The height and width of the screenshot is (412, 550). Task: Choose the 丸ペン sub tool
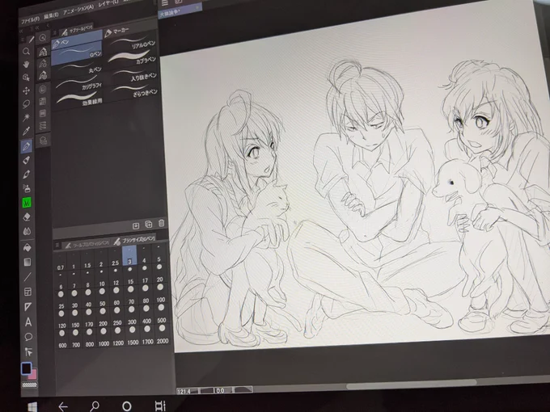pos(78,69)
